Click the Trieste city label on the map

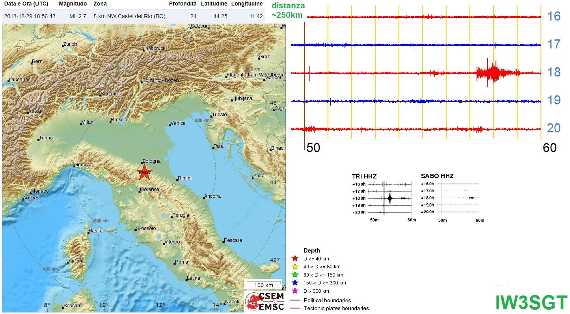tap(219, 115)
